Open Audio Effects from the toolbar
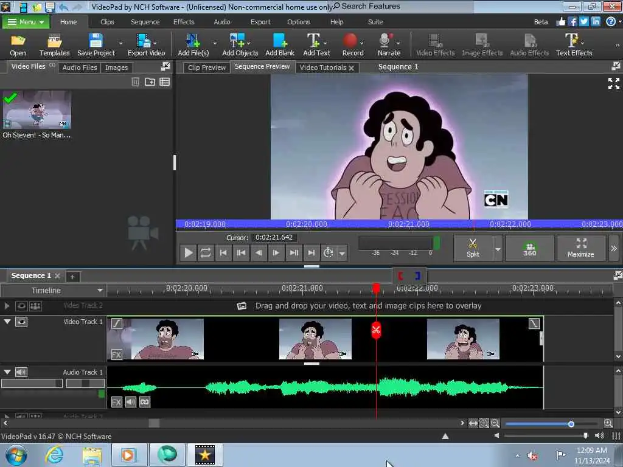Image resolution: width=623 pixels, height=467 pixels. point(529,44)
